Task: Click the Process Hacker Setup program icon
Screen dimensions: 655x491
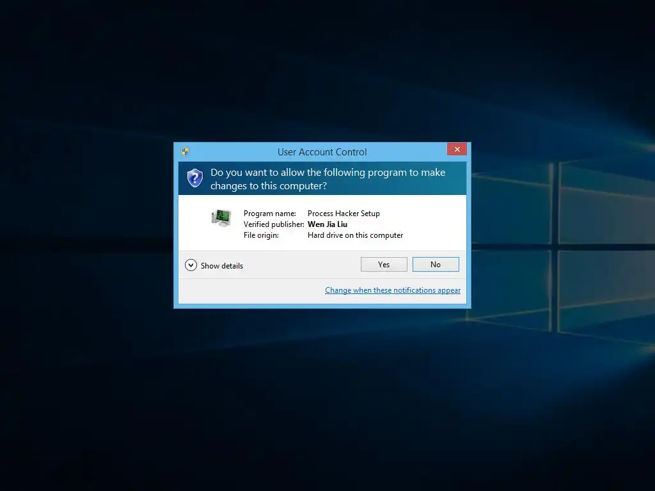Action: pyautogui.click(x=221, y=218)
